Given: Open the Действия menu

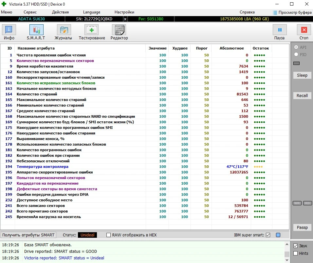Looking at the screenshot, I should point(60,12).
